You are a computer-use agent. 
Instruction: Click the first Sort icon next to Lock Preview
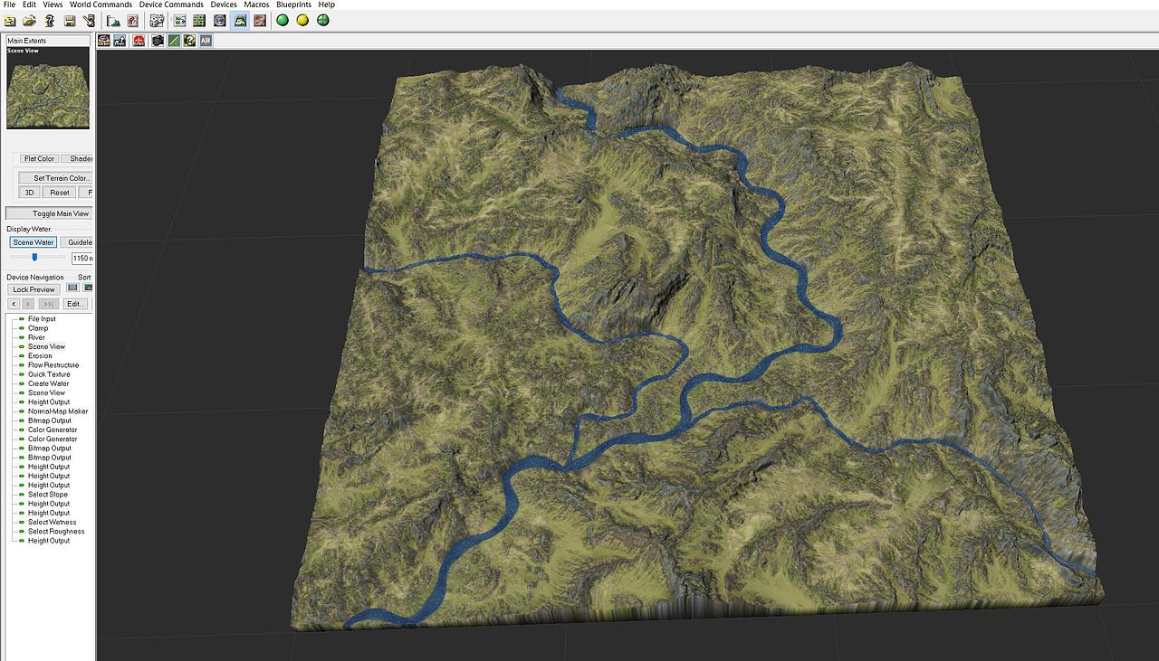(x=73, y=288)
